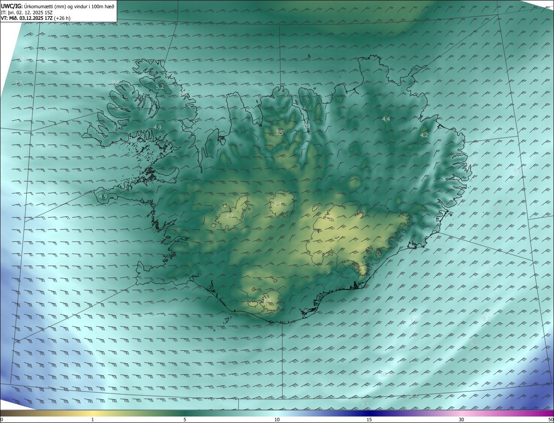Click the 15 tick on the color scale
554x423 pixels.
tap(369, 420)
